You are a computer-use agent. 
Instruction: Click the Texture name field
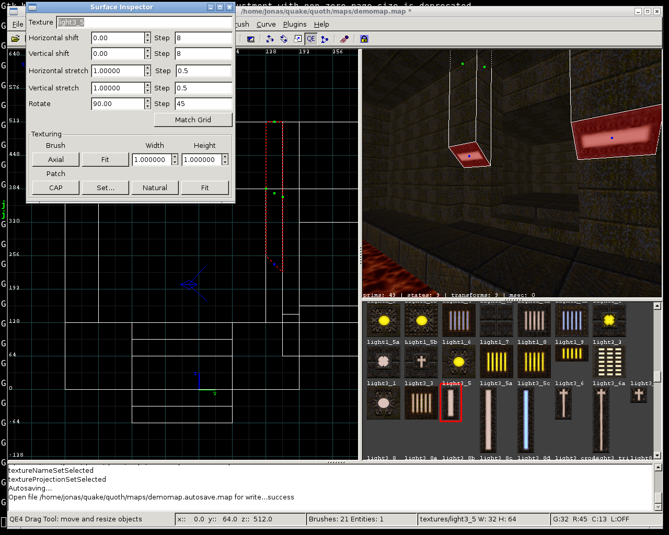point(144,22)
